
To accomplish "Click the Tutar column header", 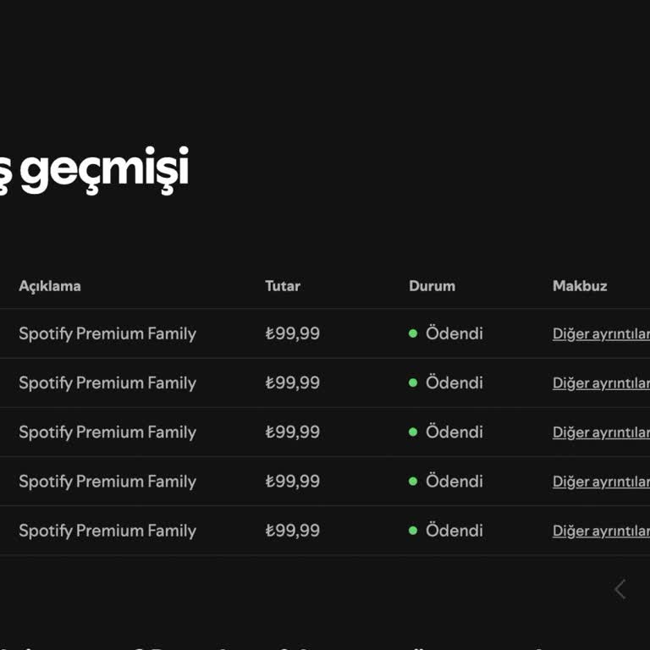I will tap(283, 286).
